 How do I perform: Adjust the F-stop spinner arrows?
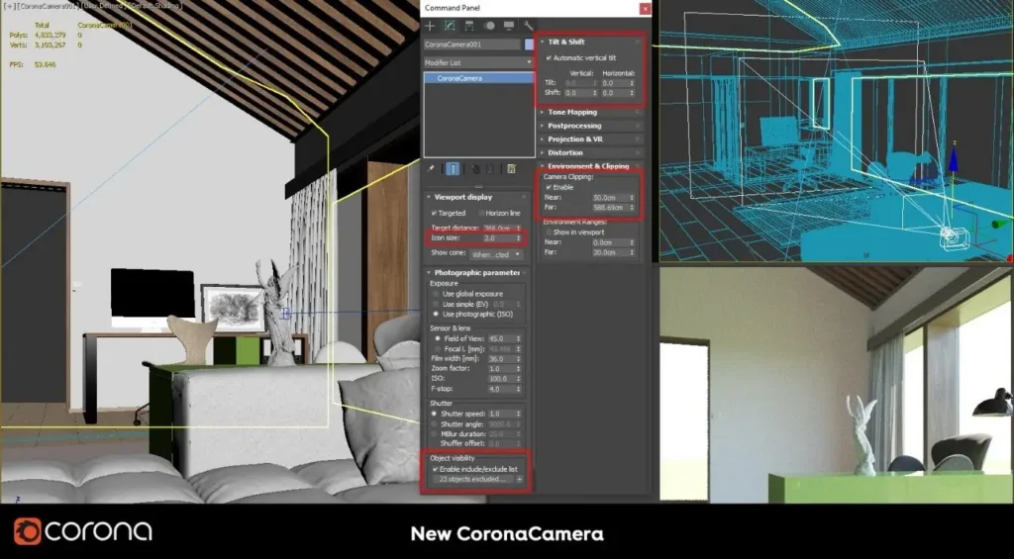point(519,389)
